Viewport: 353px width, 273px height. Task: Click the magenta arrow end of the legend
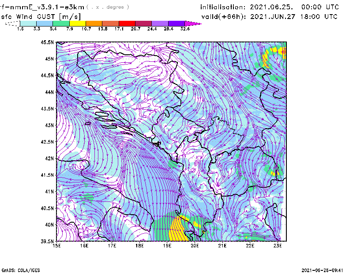click(x=193, y=23)
